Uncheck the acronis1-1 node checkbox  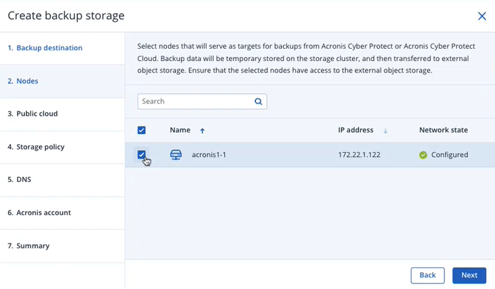click(x=142, y=154)
